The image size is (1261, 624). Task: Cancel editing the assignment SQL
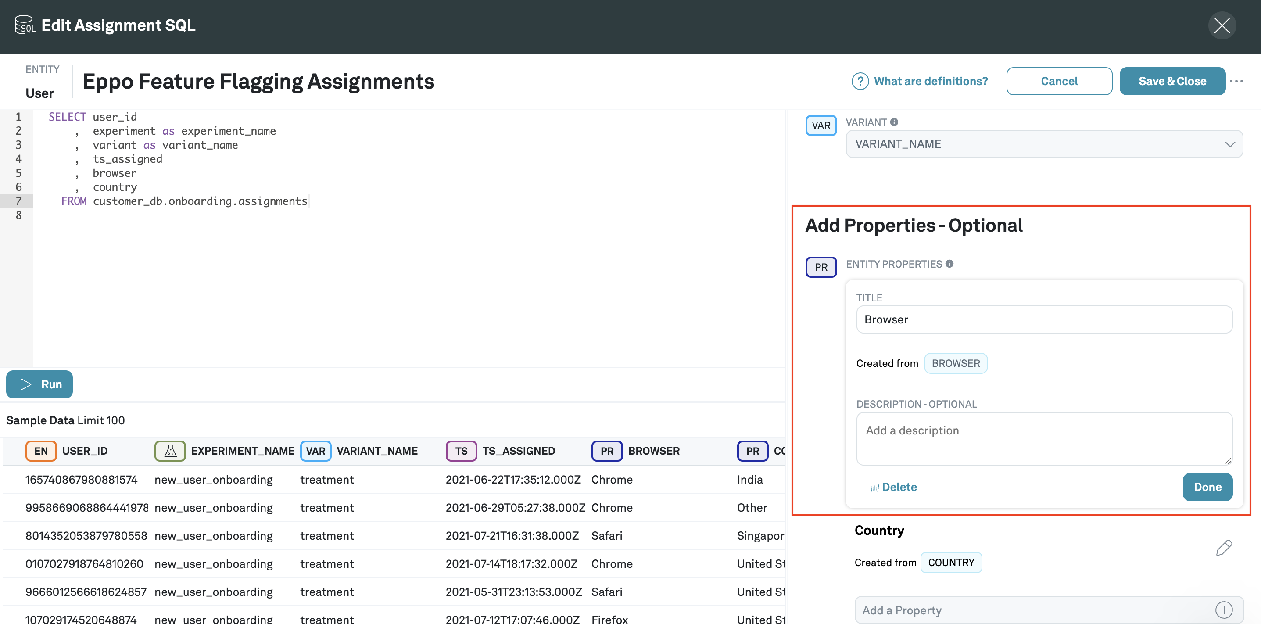pos(1059,81)
